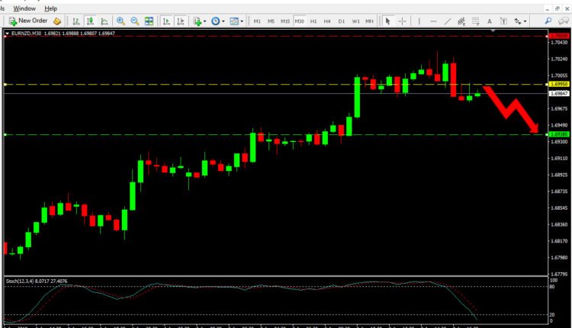Toggle chart auto scroll

(166, 21)
